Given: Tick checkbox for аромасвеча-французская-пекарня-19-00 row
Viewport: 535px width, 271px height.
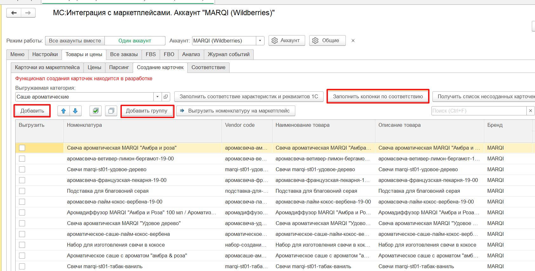Looking at the screenshot, I should click(22, 180).
